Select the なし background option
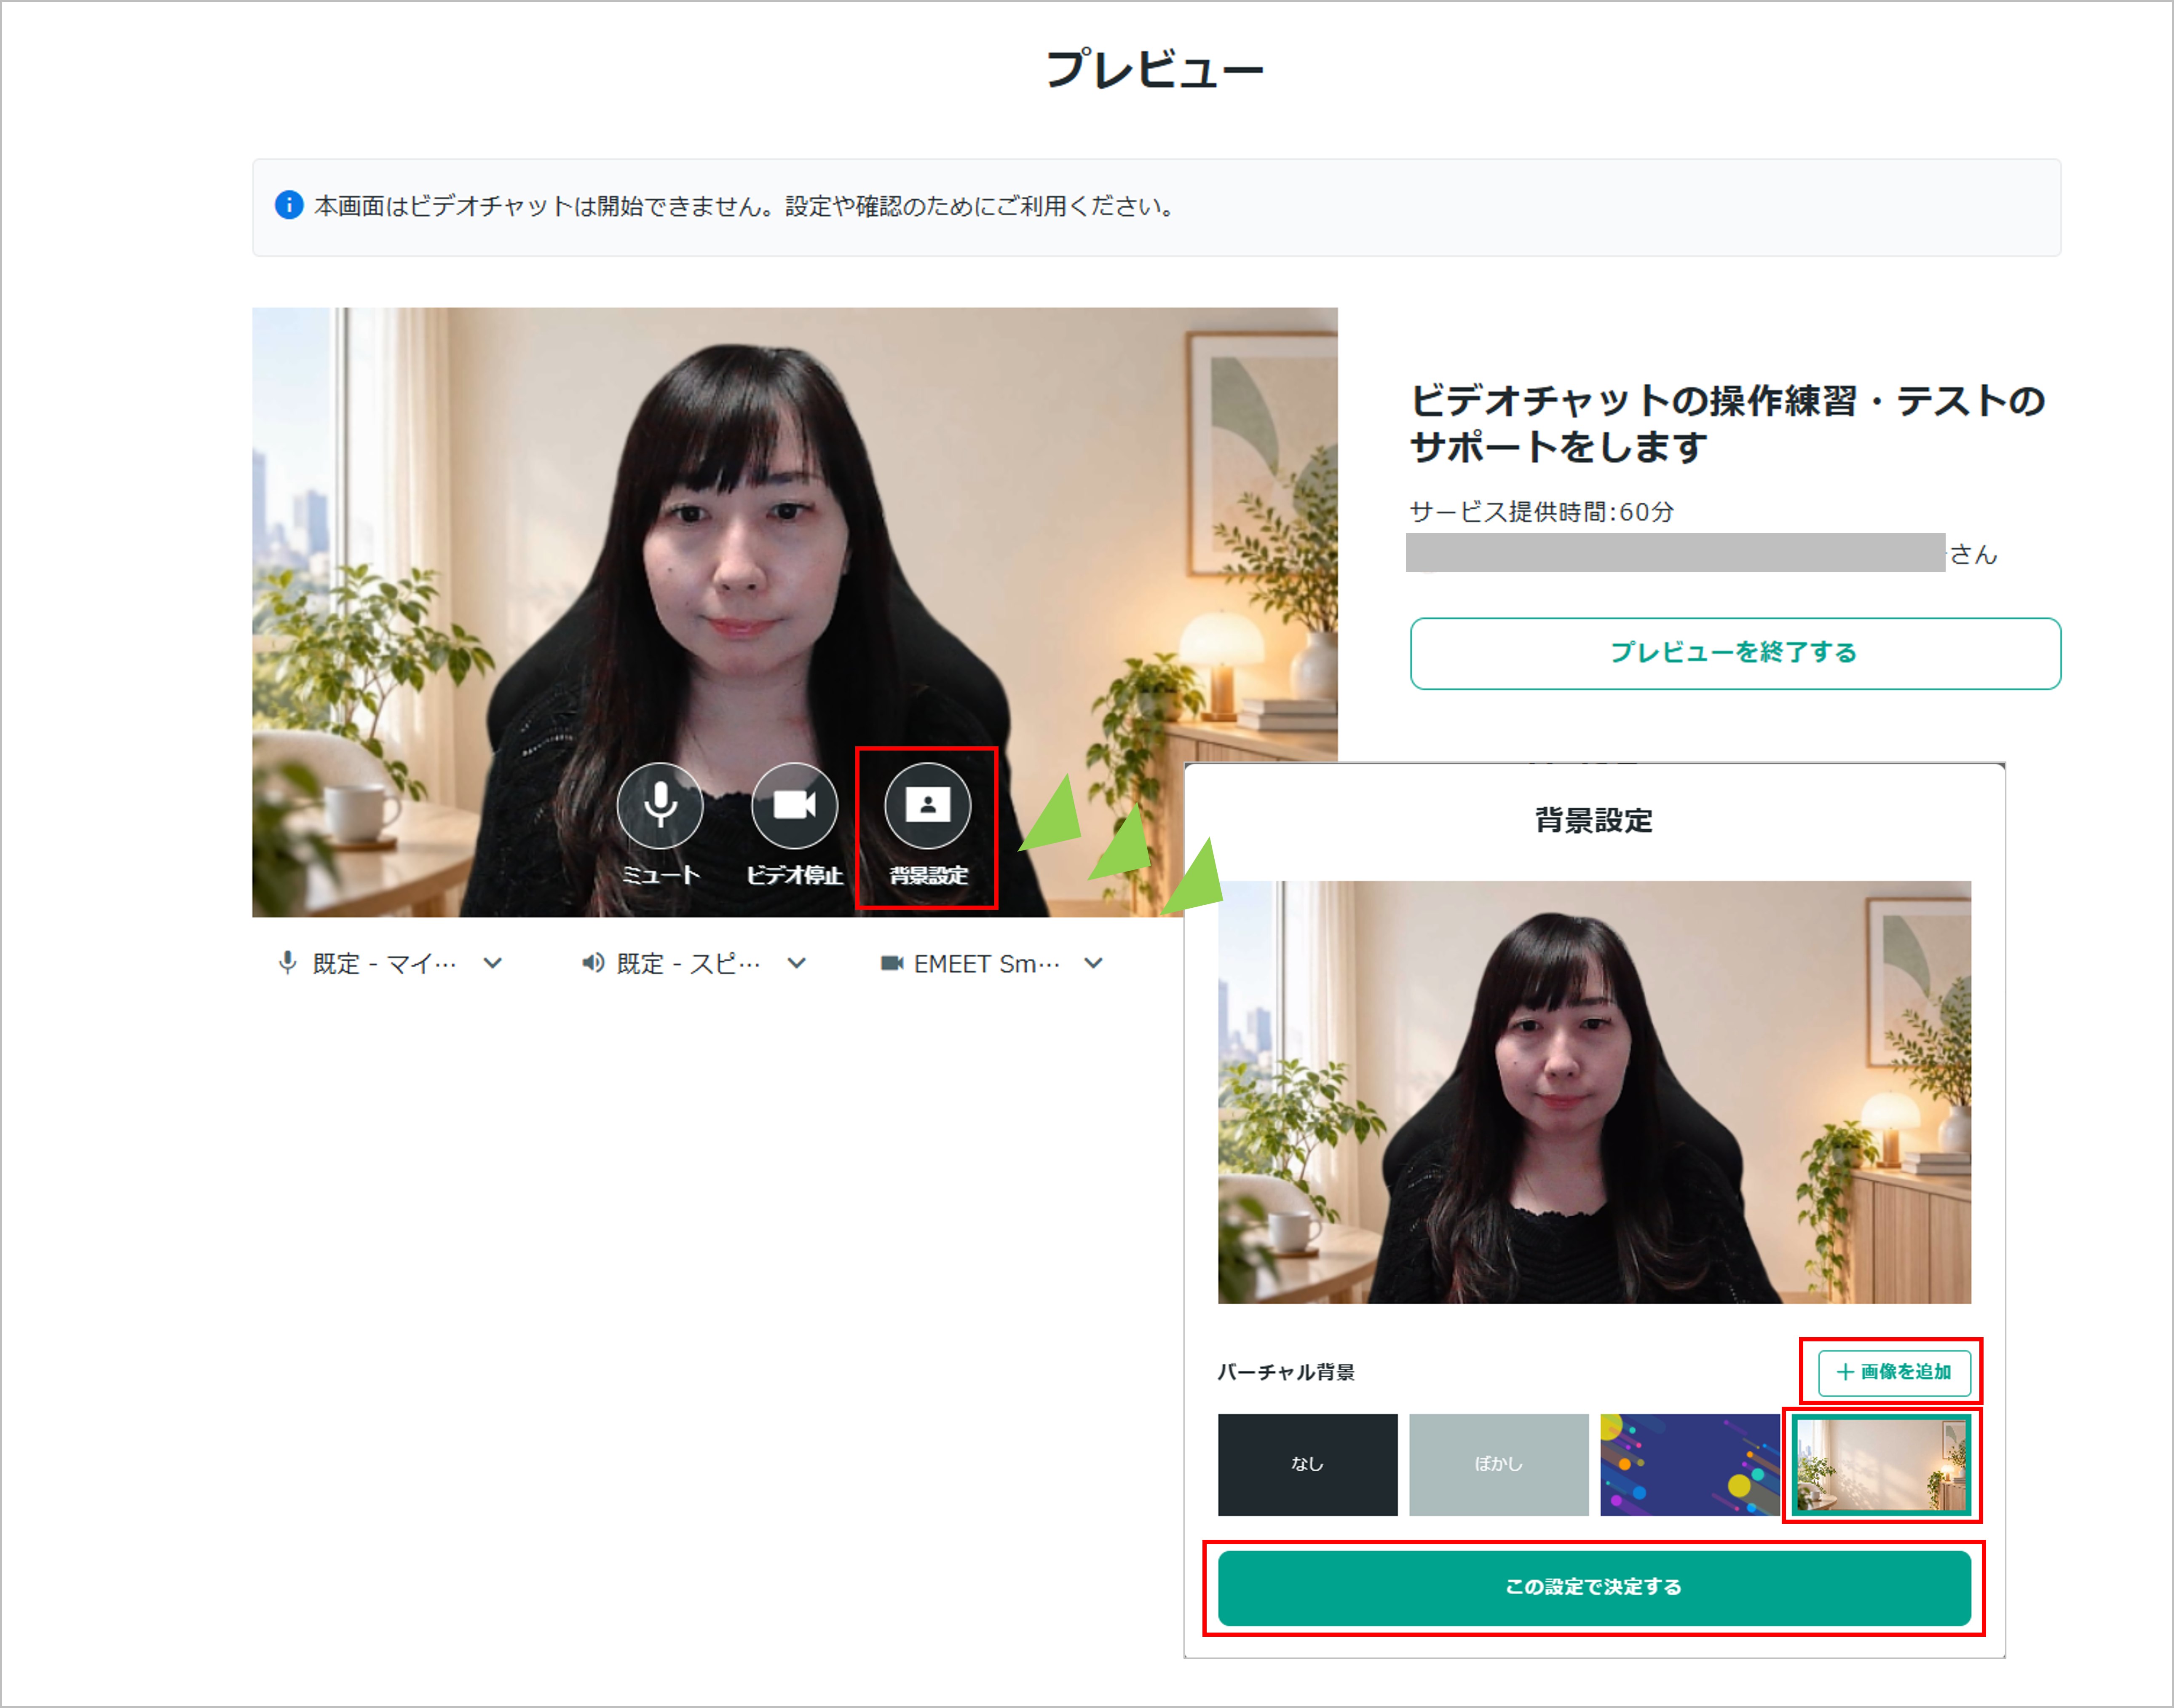Screen dimensions: 2174x1708 click(x=1307, y=1464)
